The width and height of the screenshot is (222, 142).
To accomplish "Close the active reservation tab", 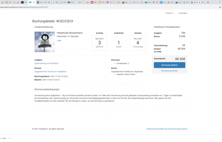I will [34, 2].
